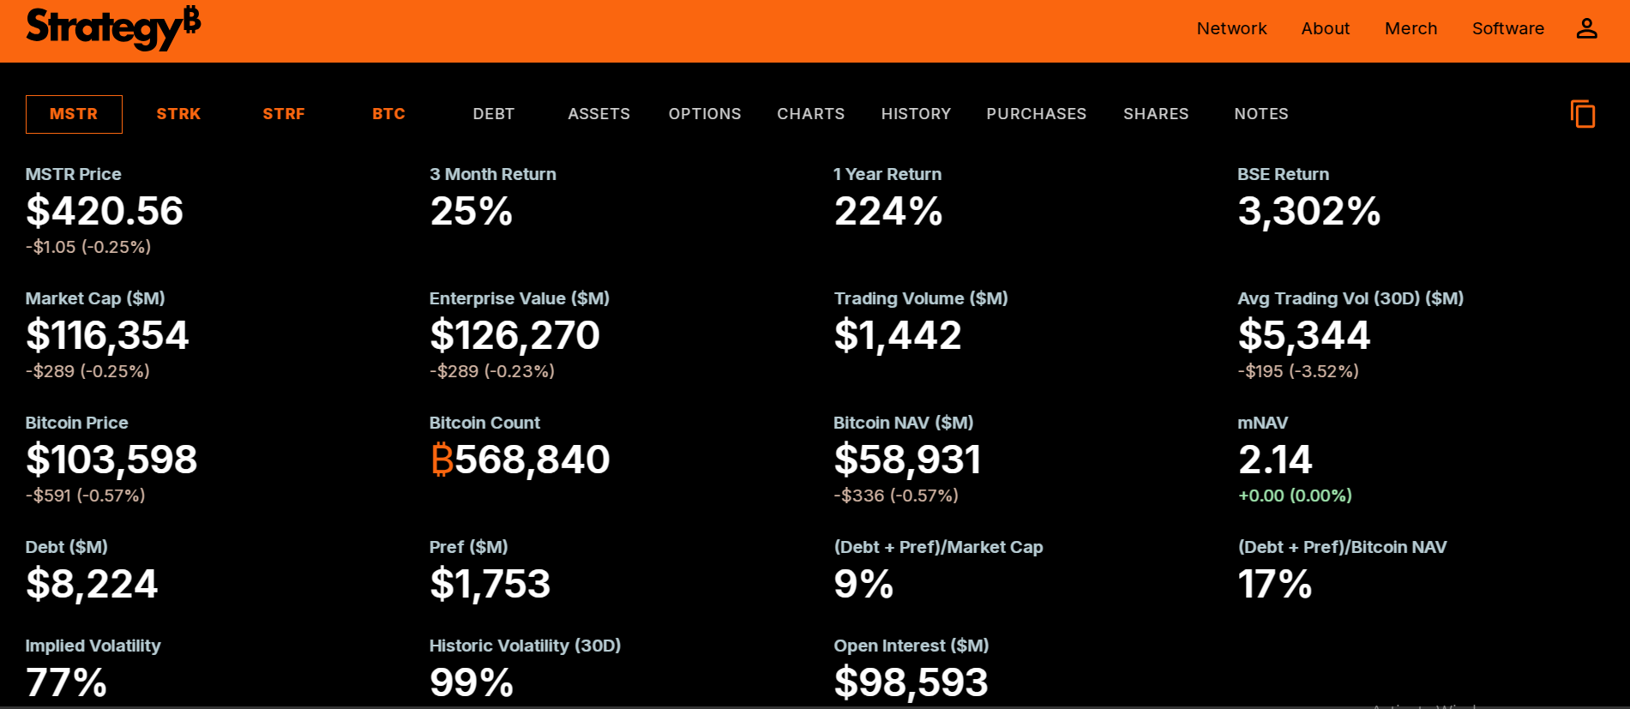1630x709 pixels.
Task: Show the CHARTS tab
Action: [810, 114]
